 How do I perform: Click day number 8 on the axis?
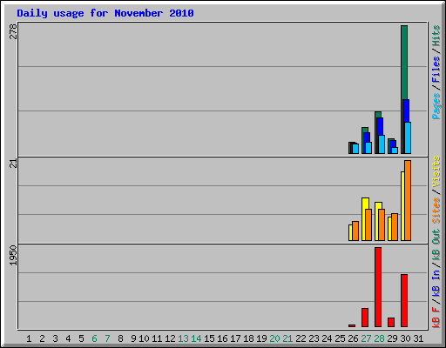(x=120, y=338)
